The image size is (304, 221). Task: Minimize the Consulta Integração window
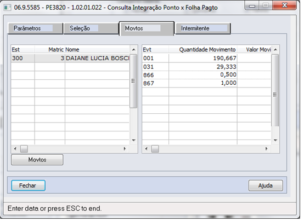pos(252,6)
